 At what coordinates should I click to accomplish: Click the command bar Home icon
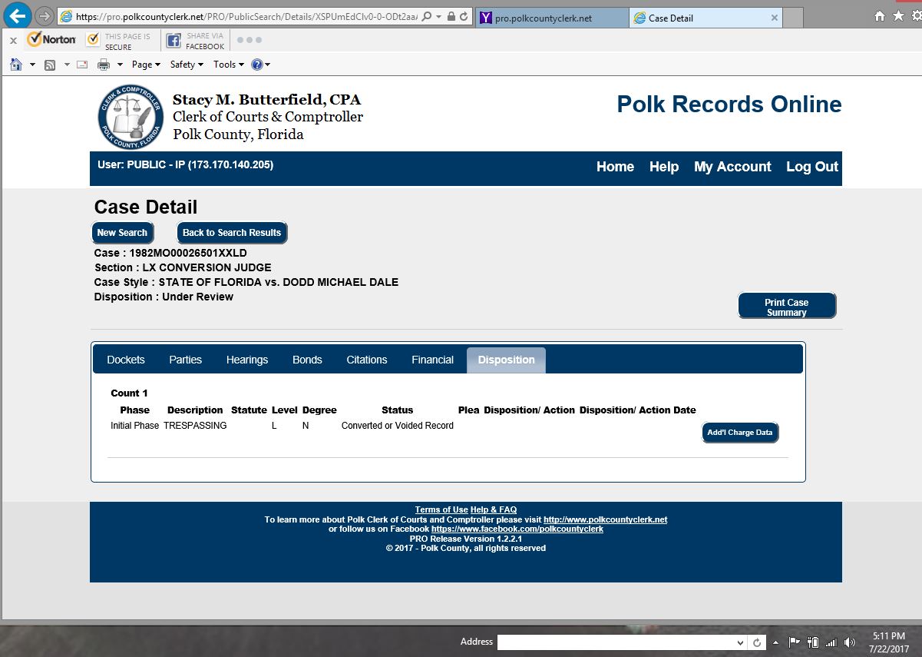pos(15,65)
